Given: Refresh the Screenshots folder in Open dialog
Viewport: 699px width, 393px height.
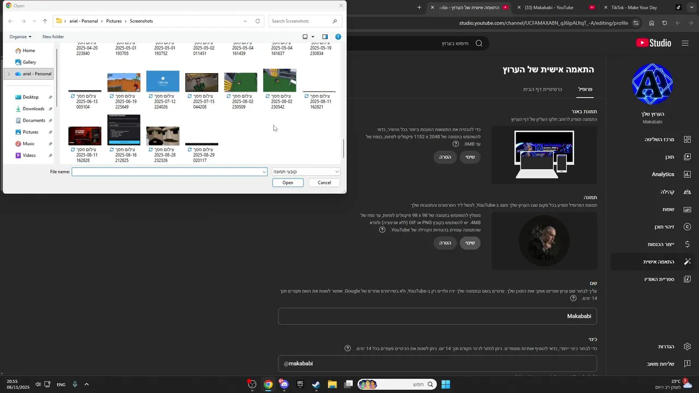Looking at the screenshot, I should 258,21.
